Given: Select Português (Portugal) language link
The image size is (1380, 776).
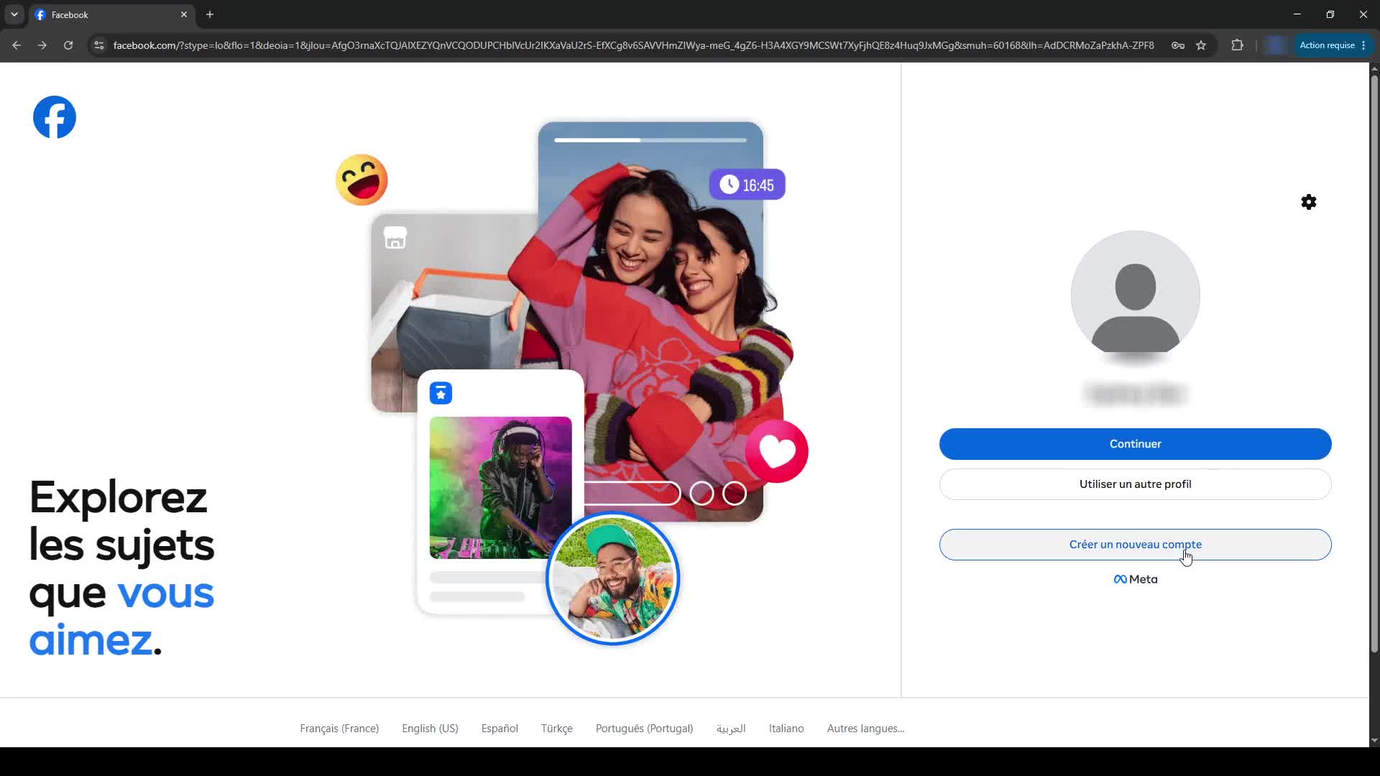Looking at the screenshot, I should [644, 729].
